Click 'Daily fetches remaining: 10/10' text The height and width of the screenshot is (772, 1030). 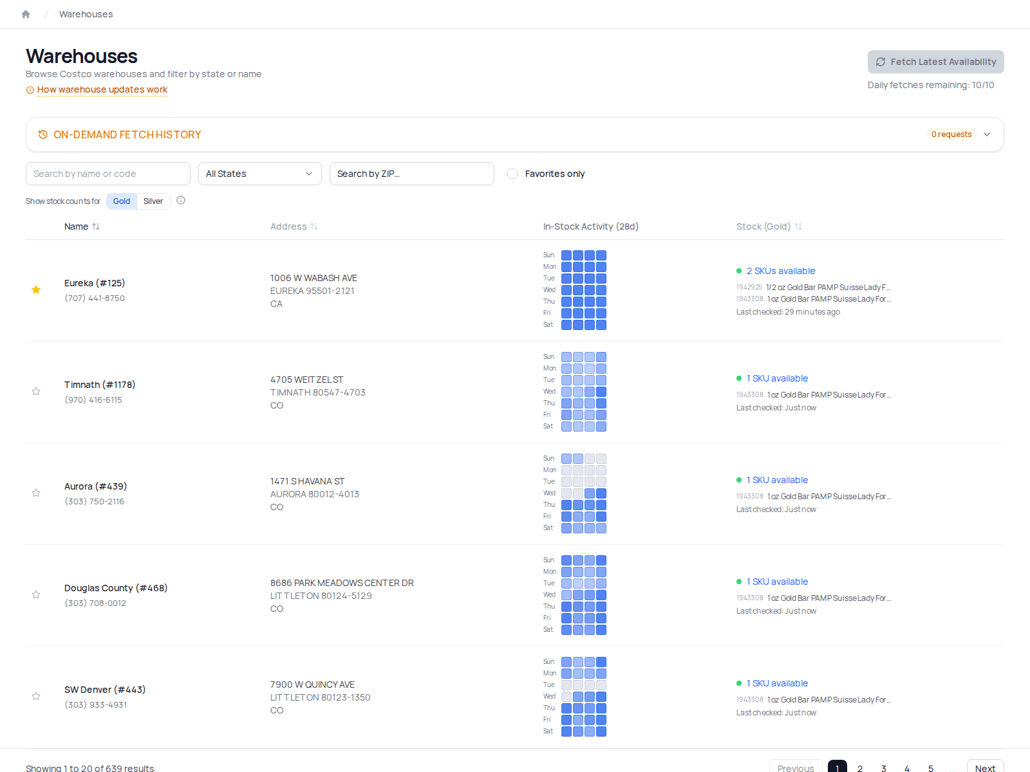931,85
